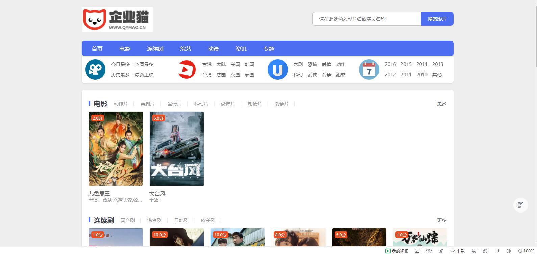
Task: Open the 动漫 navigation tab
Action: [x=213, y=49]
